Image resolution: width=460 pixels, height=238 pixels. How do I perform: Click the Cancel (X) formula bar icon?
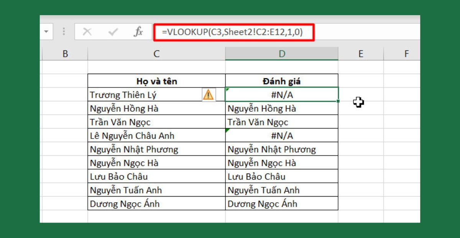(x=87, y=32)
